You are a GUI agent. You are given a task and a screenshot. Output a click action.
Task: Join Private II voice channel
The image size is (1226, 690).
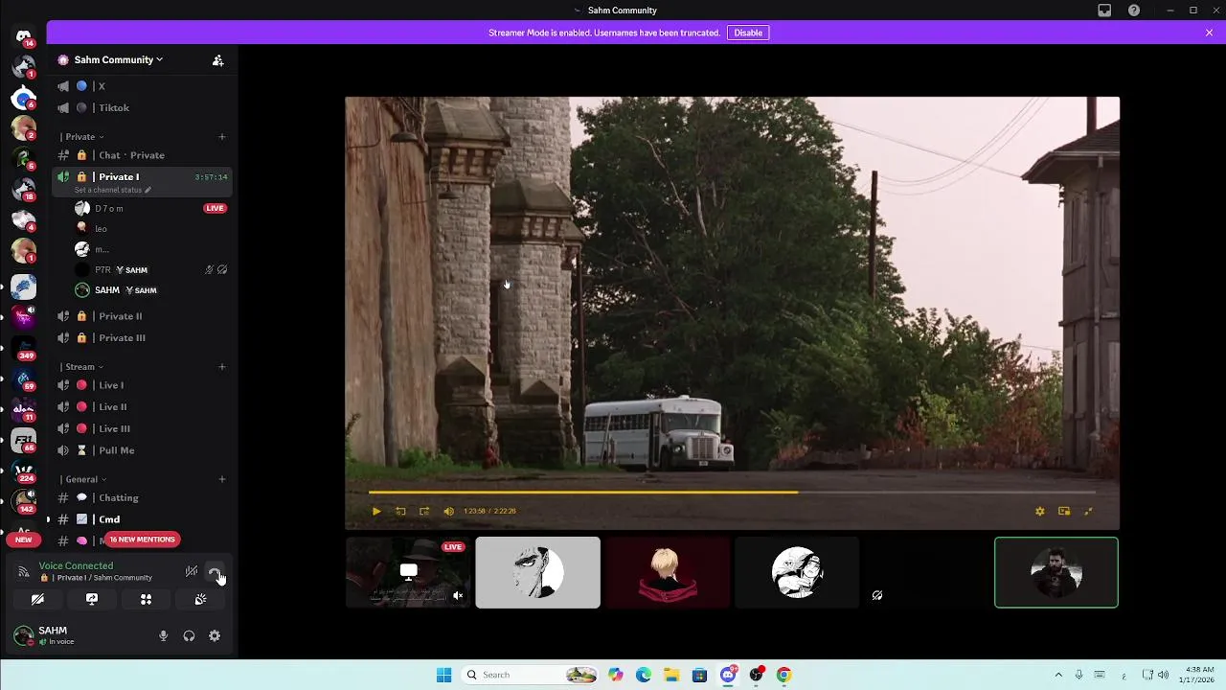tap(142, 316)
